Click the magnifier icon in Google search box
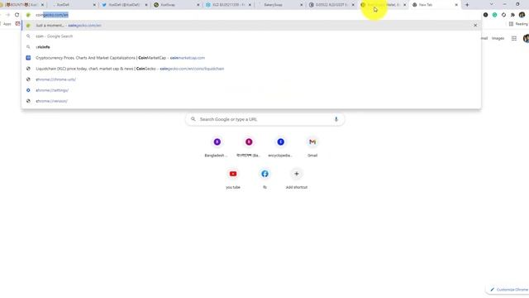 (x=193, y=119)
